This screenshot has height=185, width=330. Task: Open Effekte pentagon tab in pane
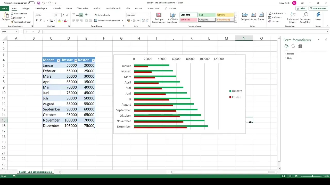point(293,46)
